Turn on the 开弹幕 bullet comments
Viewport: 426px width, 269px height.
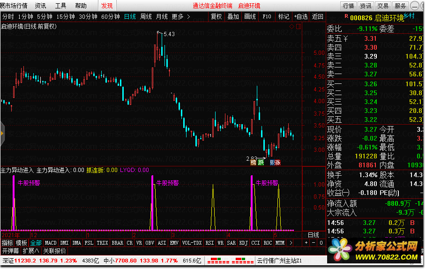[11, 251]
